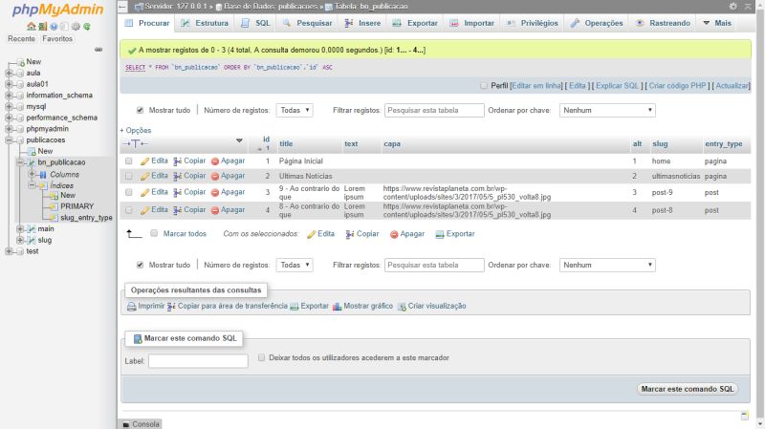Viewport: 765px width, 429px height.
Task: Check the Marcar todos checkbox
Action: tap(154, 233)
